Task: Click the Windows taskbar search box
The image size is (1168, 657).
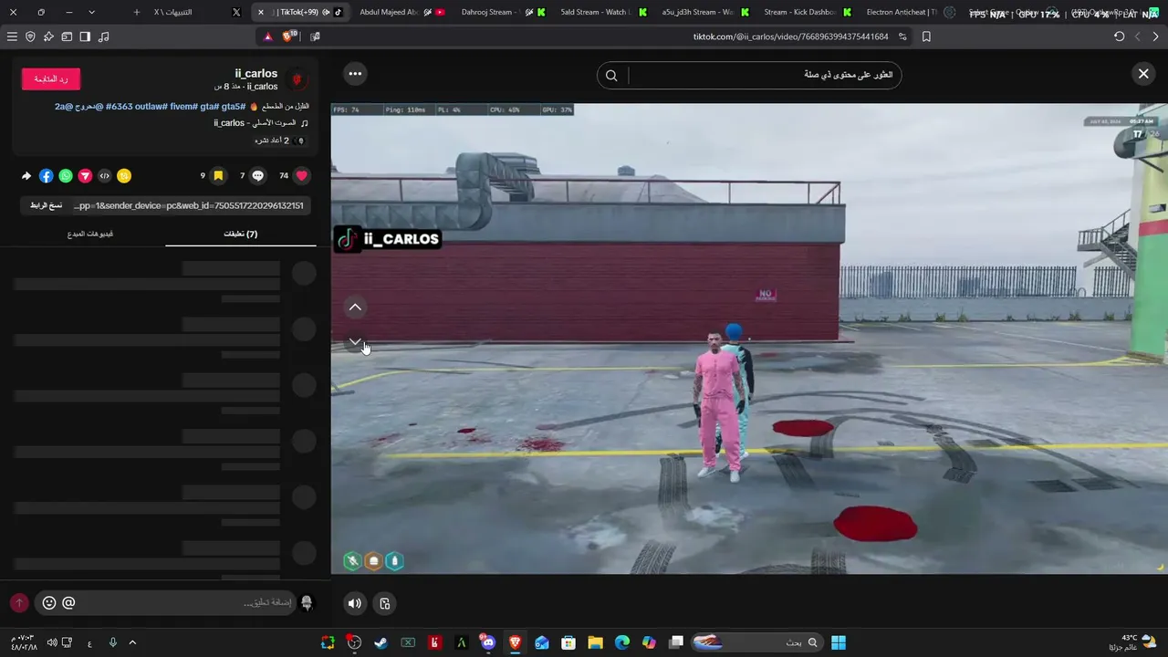Action: click(756, 642)
